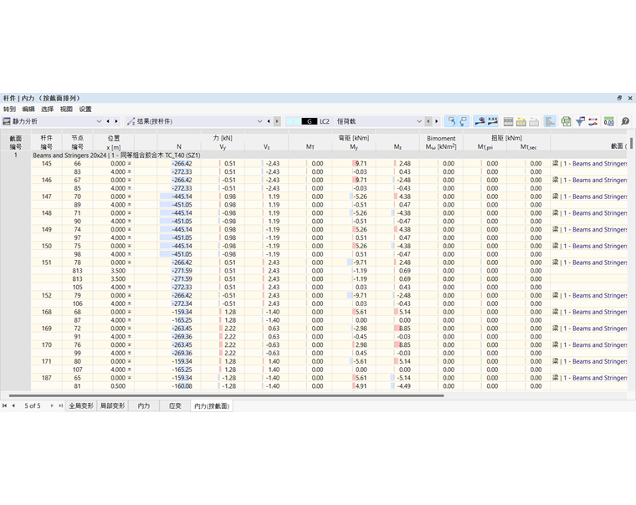
Task: Click the static analysis icon beside 静力分析
Action: click(x=7, y=121)
